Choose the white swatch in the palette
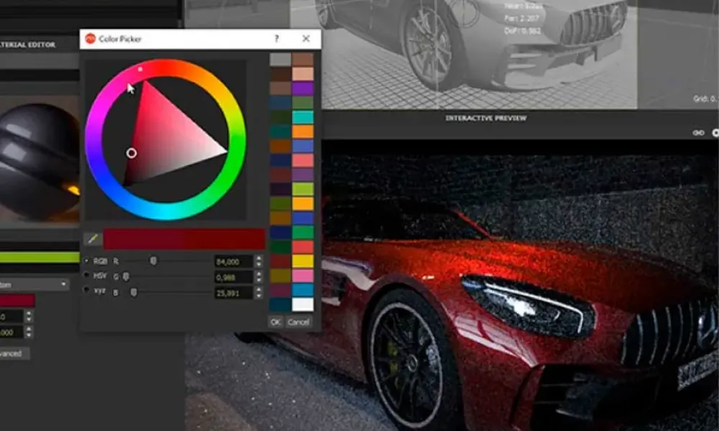This screenshot has width=719, height=431. click(303, 305)
